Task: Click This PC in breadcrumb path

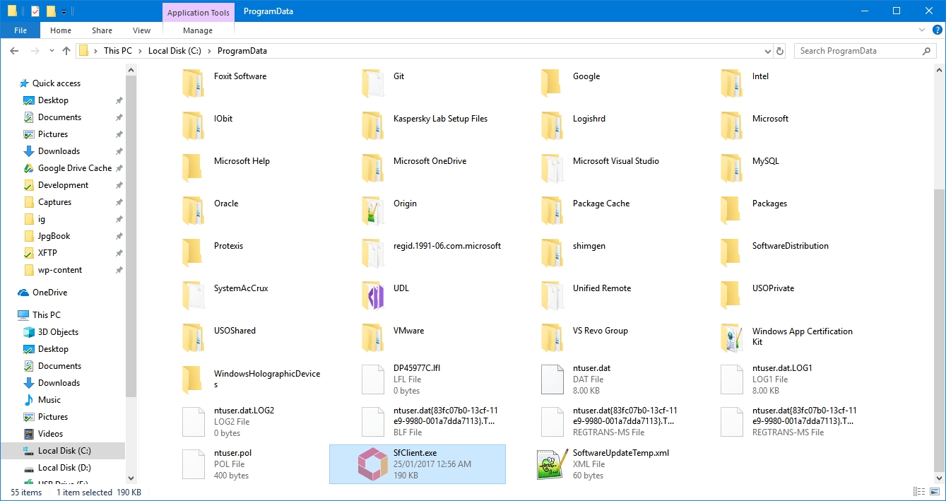Action: pos(117,51)
